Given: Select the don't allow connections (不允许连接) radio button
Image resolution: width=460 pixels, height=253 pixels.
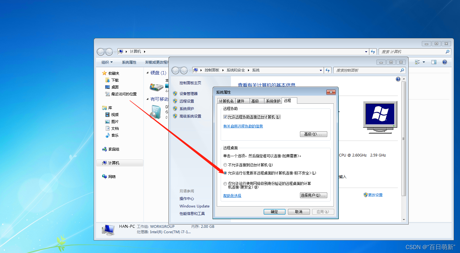Looking at the screenshot, I should 225,165.
